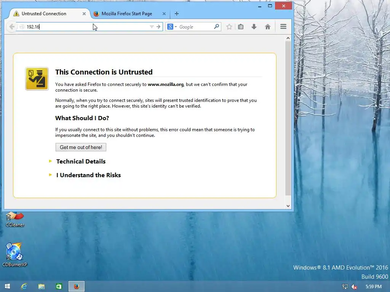Maximize the Firefox window
This screenshot has width=390, height=292.
[270, 6]
